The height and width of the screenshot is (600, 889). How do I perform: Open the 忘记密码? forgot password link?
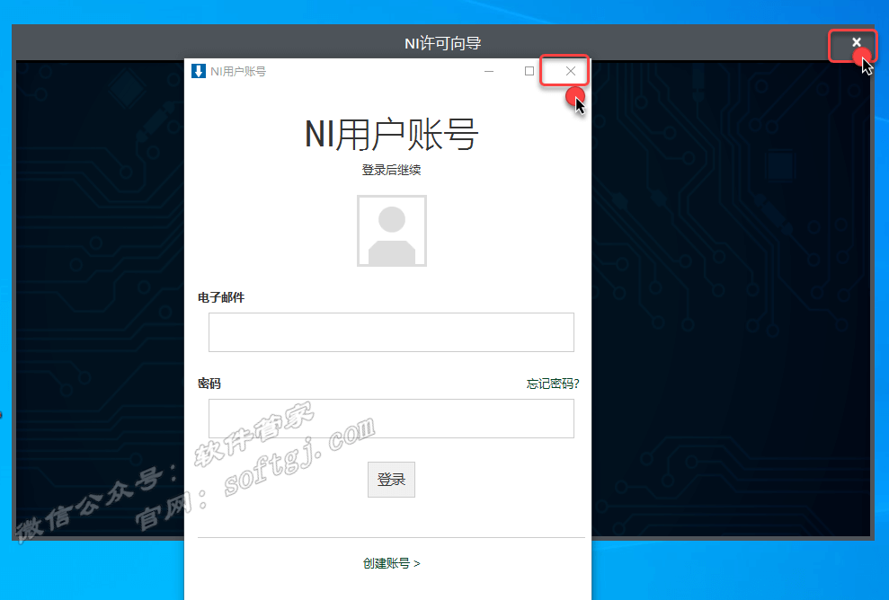pyautogui.click(x=553, y=384)
